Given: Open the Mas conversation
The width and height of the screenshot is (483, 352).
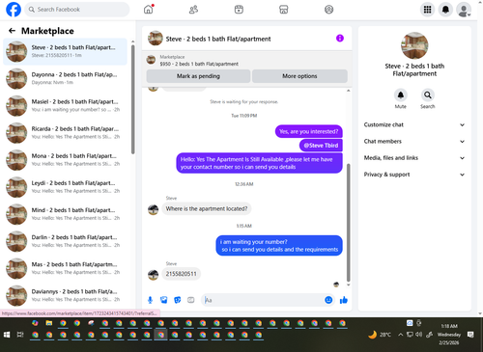Looking at the screenshot, I should click(66, 268).
